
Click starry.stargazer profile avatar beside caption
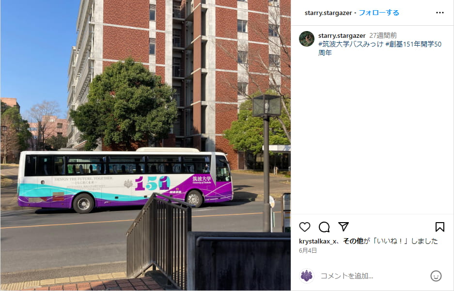[307, 39]
